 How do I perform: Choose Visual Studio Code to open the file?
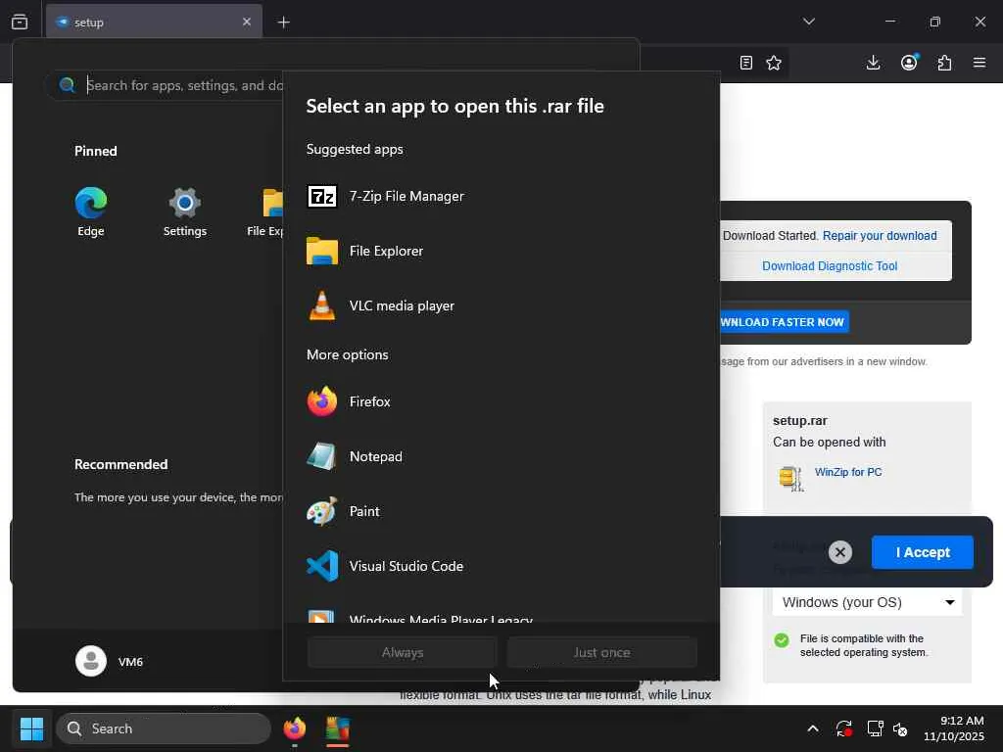pyautogui.click(x=501, y=566)
